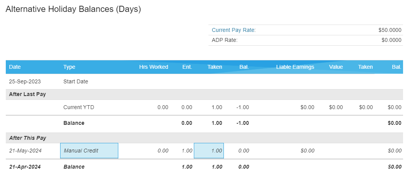Click the 25-Sep-2023 Start Date row
The image size is (410, 174).
[204, 81]
